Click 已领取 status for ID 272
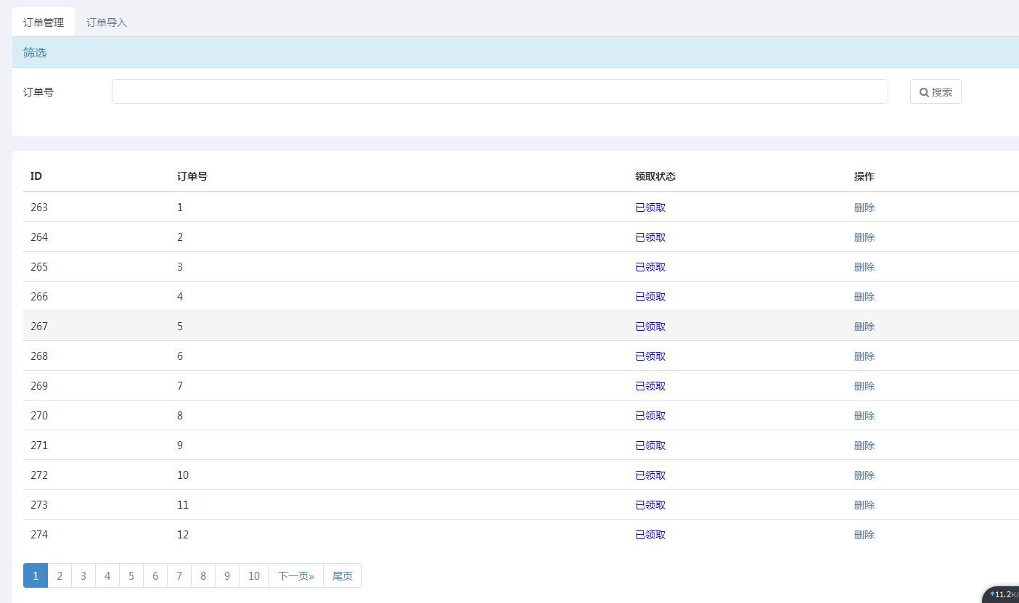The height and width of the screenshot is (603, 1019). tap(650, 475)
